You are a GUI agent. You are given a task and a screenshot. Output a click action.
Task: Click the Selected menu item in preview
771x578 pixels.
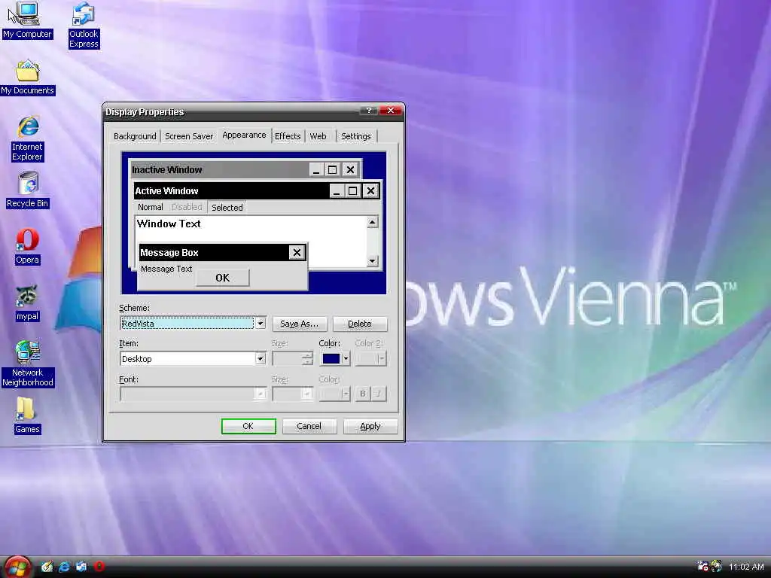pos(227,208)
